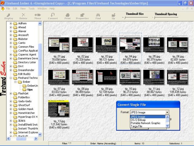This screenshot has width=194, height=146.
Task: Click the Delete toolbar icon
Action: coord(23,16)
